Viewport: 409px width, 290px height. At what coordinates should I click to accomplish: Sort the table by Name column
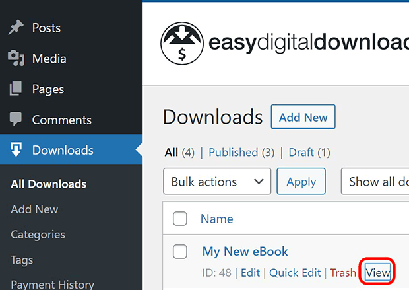pos(217,219)
